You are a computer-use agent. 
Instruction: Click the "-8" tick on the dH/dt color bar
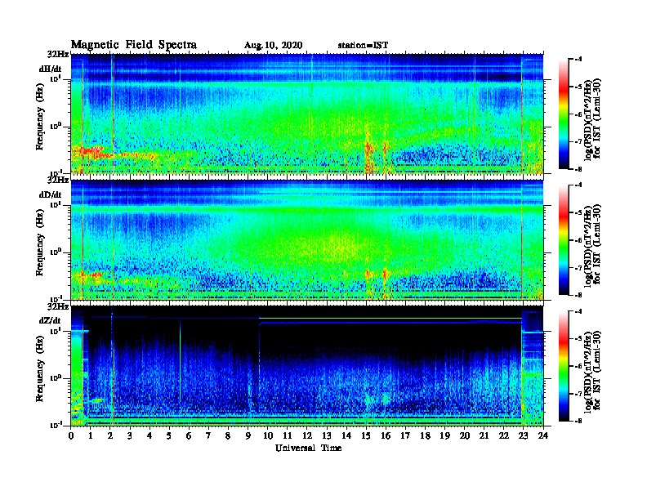[x=578, y=169]
